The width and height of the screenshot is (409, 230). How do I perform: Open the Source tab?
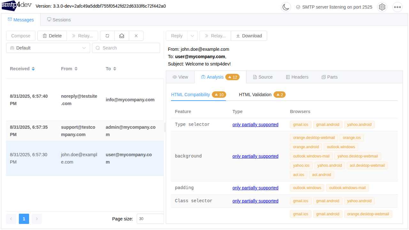(x=263, y=77)
